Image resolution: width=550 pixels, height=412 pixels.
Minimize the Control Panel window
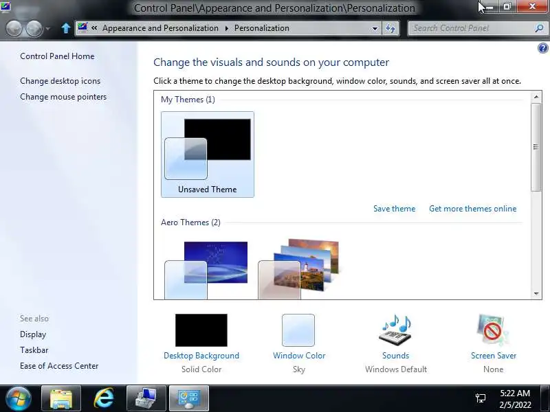pos(489,6)
